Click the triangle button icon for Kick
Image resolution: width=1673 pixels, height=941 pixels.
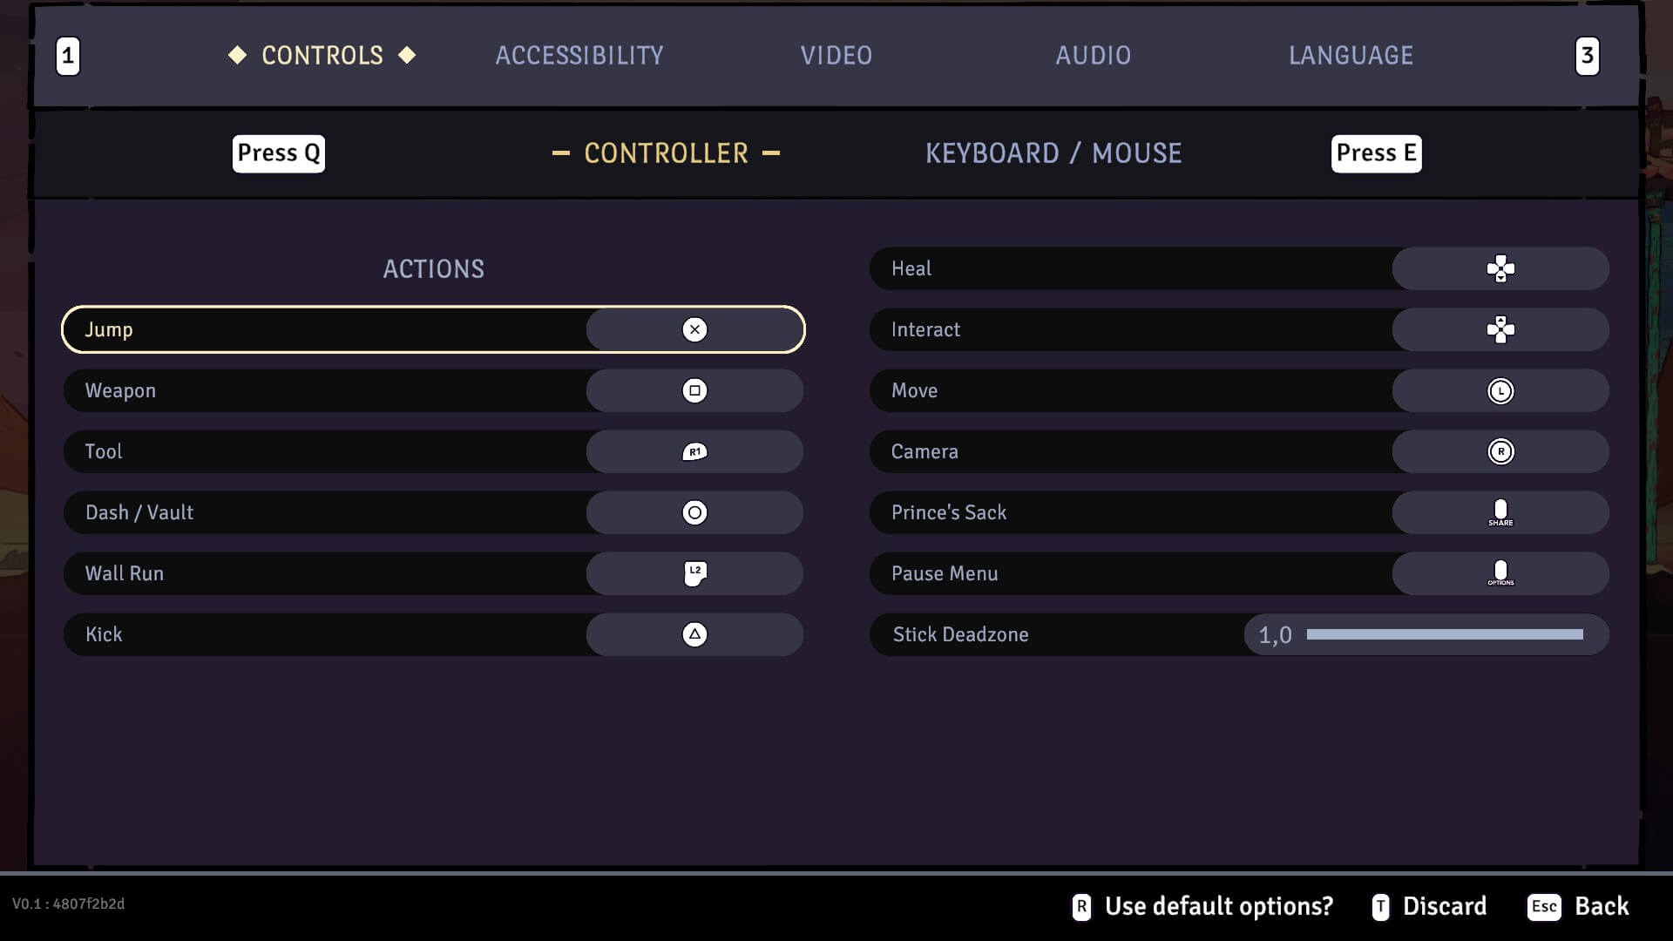coord(694,634)
